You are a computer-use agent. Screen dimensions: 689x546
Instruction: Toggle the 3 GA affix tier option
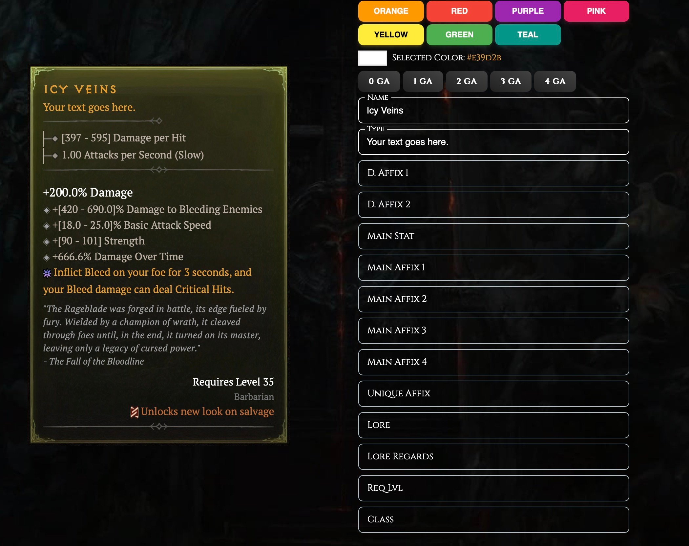[510, 81]
